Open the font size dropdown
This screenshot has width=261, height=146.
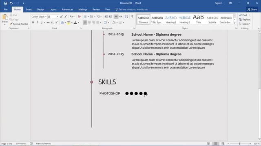tap(58, 17)
